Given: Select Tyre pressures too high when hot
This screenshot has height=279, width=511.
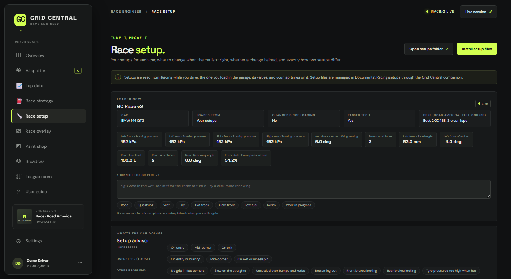Looking at the screenshot, I should (451, 271).
